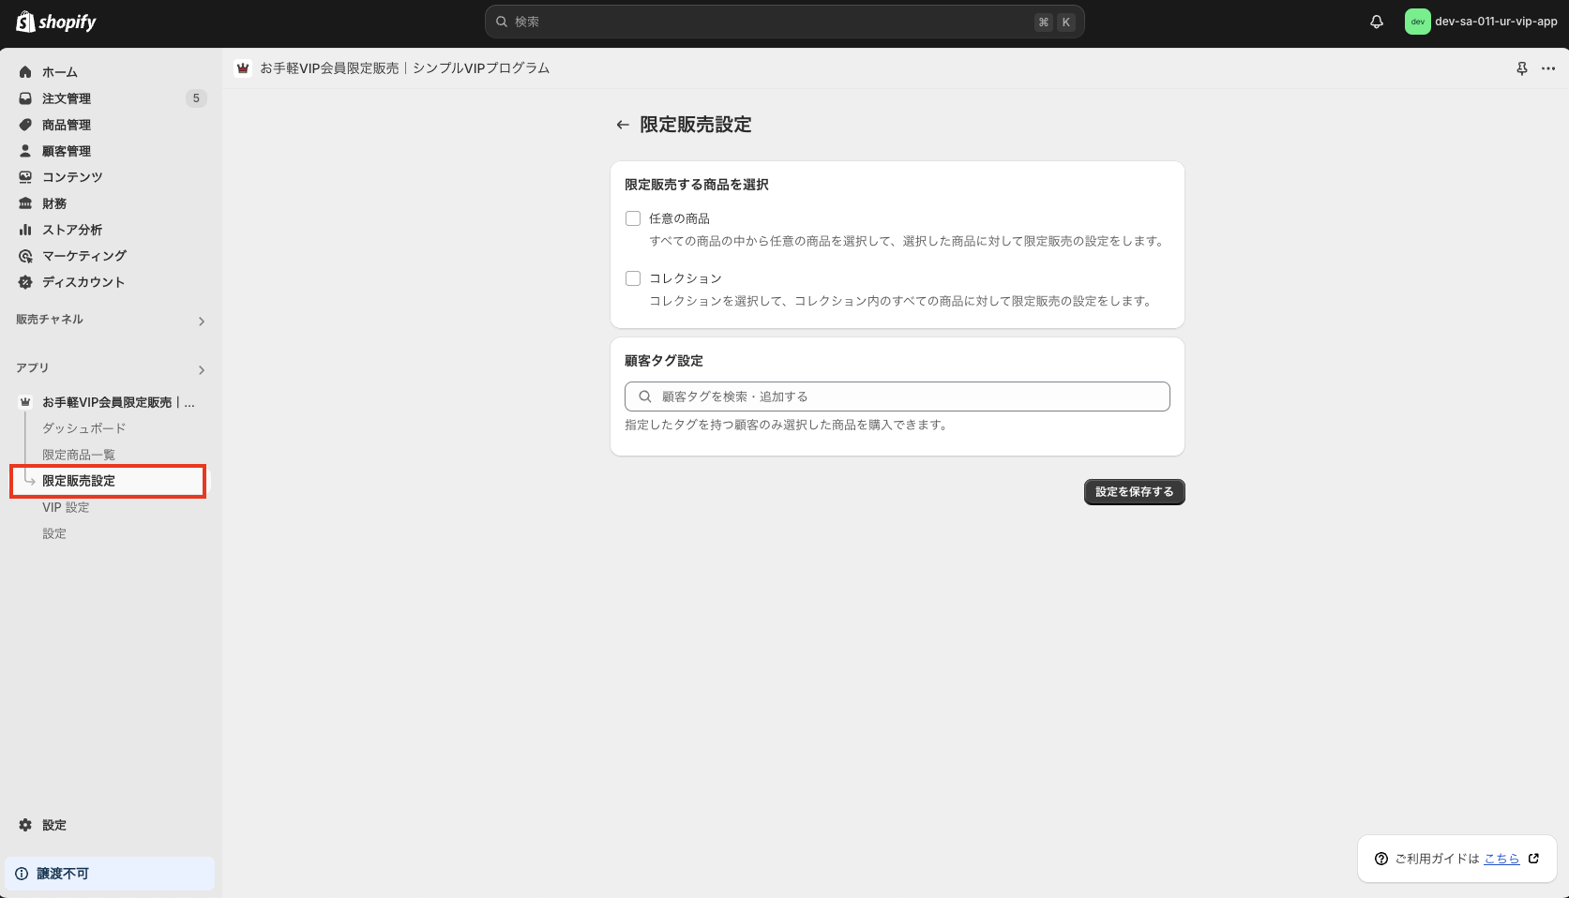Go to the ダッシュボード app page

[83, 427]
